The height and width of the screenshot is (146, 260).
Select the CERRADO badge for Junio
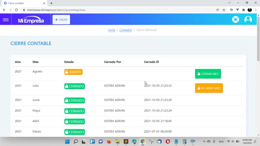(75, 101)
